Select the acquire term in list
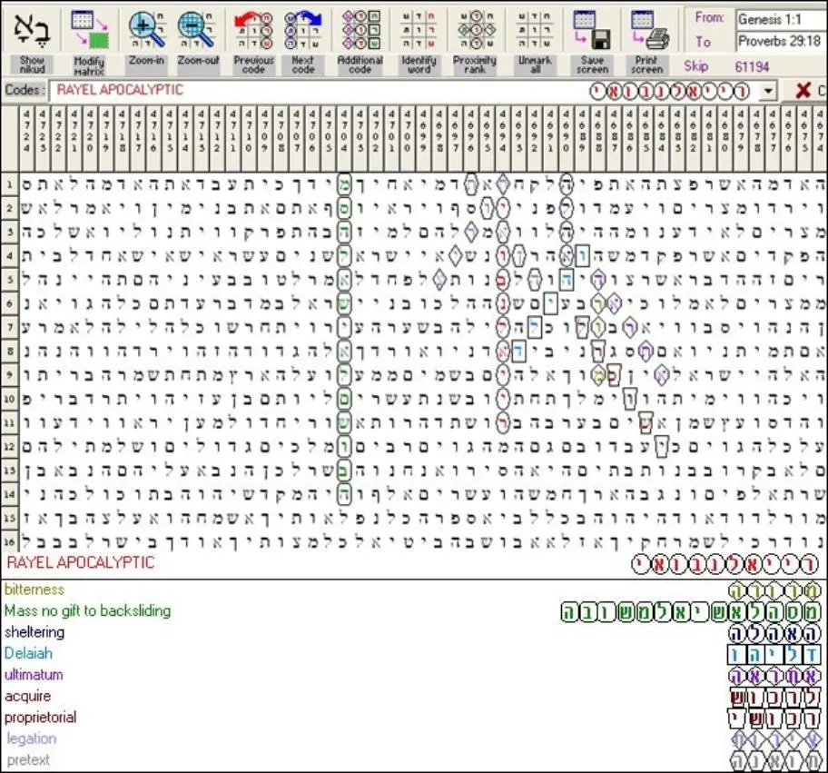 point(28,697)
